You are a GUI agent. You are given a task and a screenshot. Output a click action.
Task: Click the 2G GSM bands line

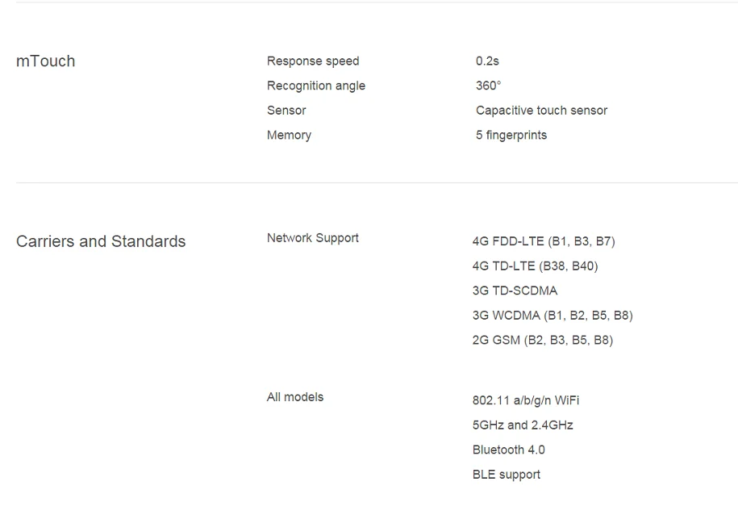pyautogui.click(x=543, y=340)
